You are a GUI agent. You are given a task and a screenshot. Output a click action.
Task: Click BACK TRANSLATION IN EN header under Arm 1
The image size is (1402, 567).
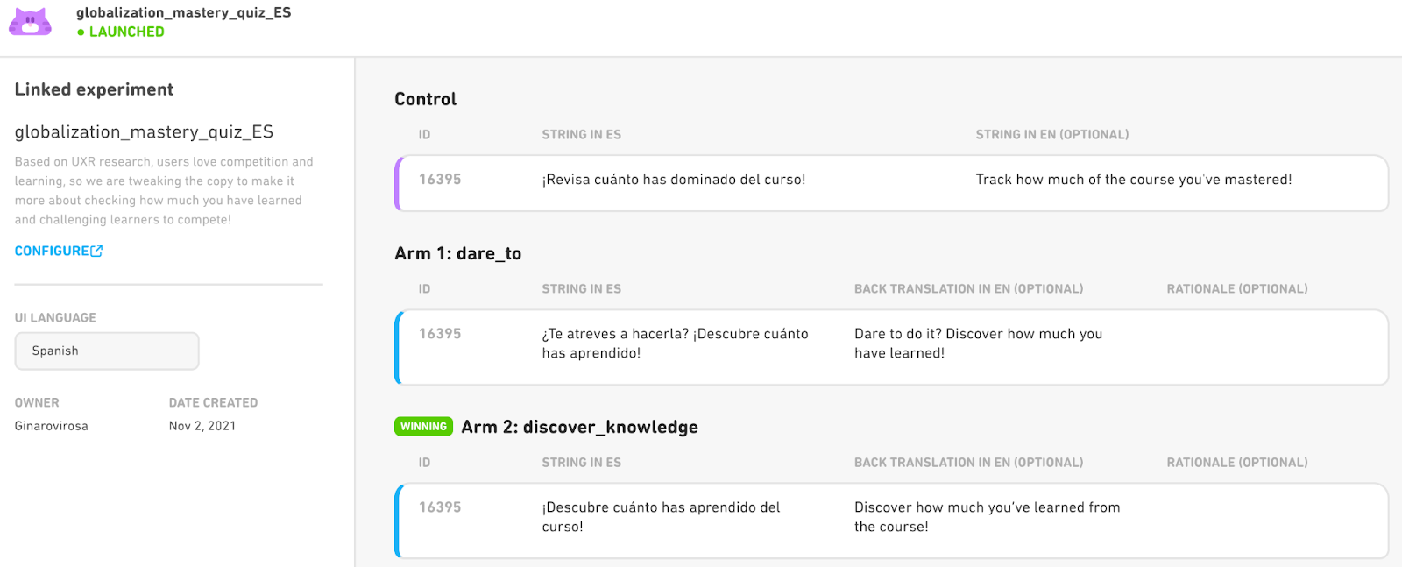[x=968, y=289]
